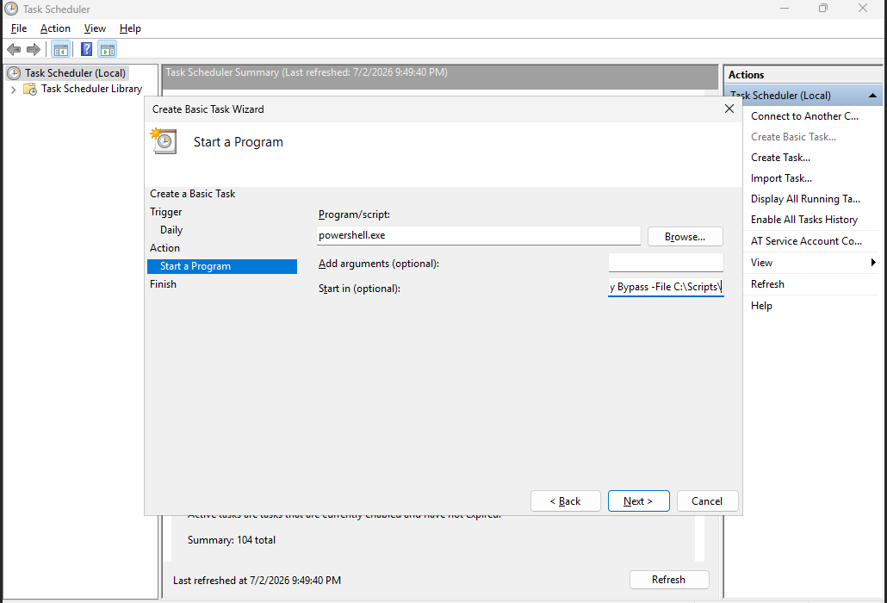This screenshot has height=603, width=887.
Task: Click the Browse... button
Action: 685,236
